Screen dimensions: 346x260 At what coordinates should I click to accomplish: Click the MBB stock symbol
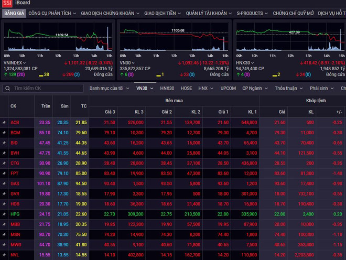point(15,224)
